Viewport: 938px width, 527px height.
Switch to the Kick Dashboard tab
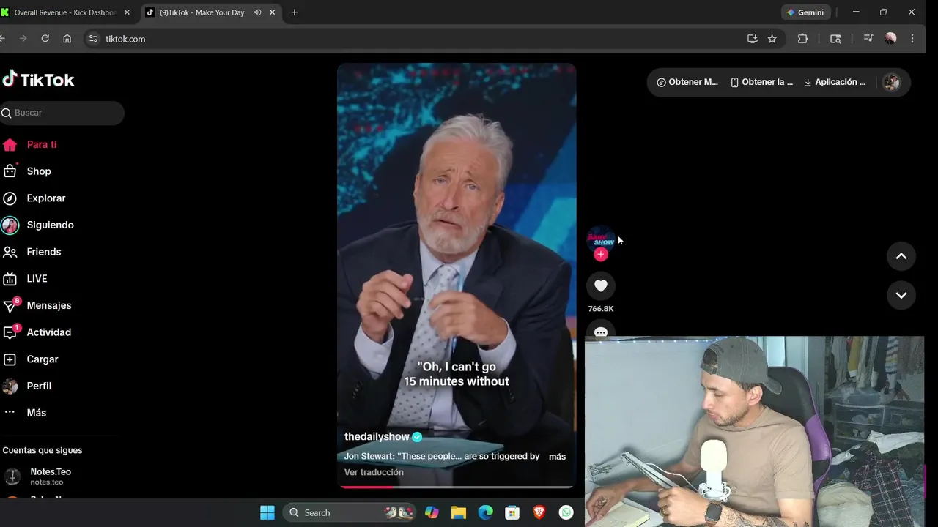(x=66, y=12)
